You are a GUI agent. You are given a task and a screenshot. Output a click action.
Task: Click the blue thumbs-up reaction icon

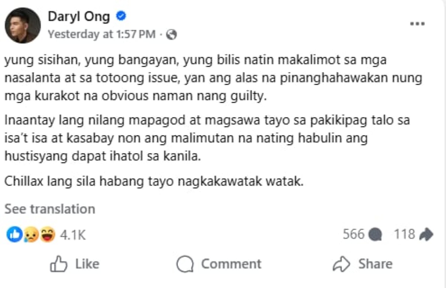[x=14, y=234]
